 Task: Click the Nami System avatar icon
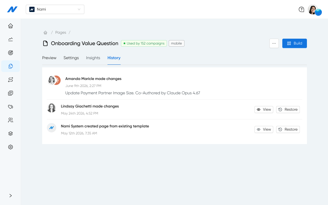tap(52, 128)
